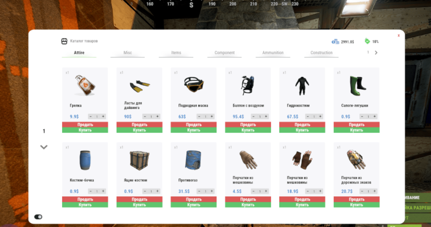The image size is (431, 227).
Task: Click quantity field for Сапоги-лягушки
Action: [368, 116]
